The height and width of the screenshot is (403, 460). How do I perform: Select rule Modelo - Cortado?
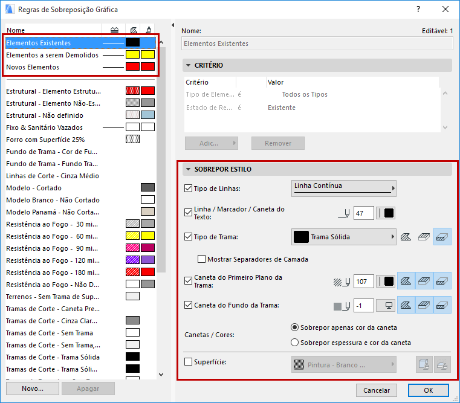click(x=80, y=188)
